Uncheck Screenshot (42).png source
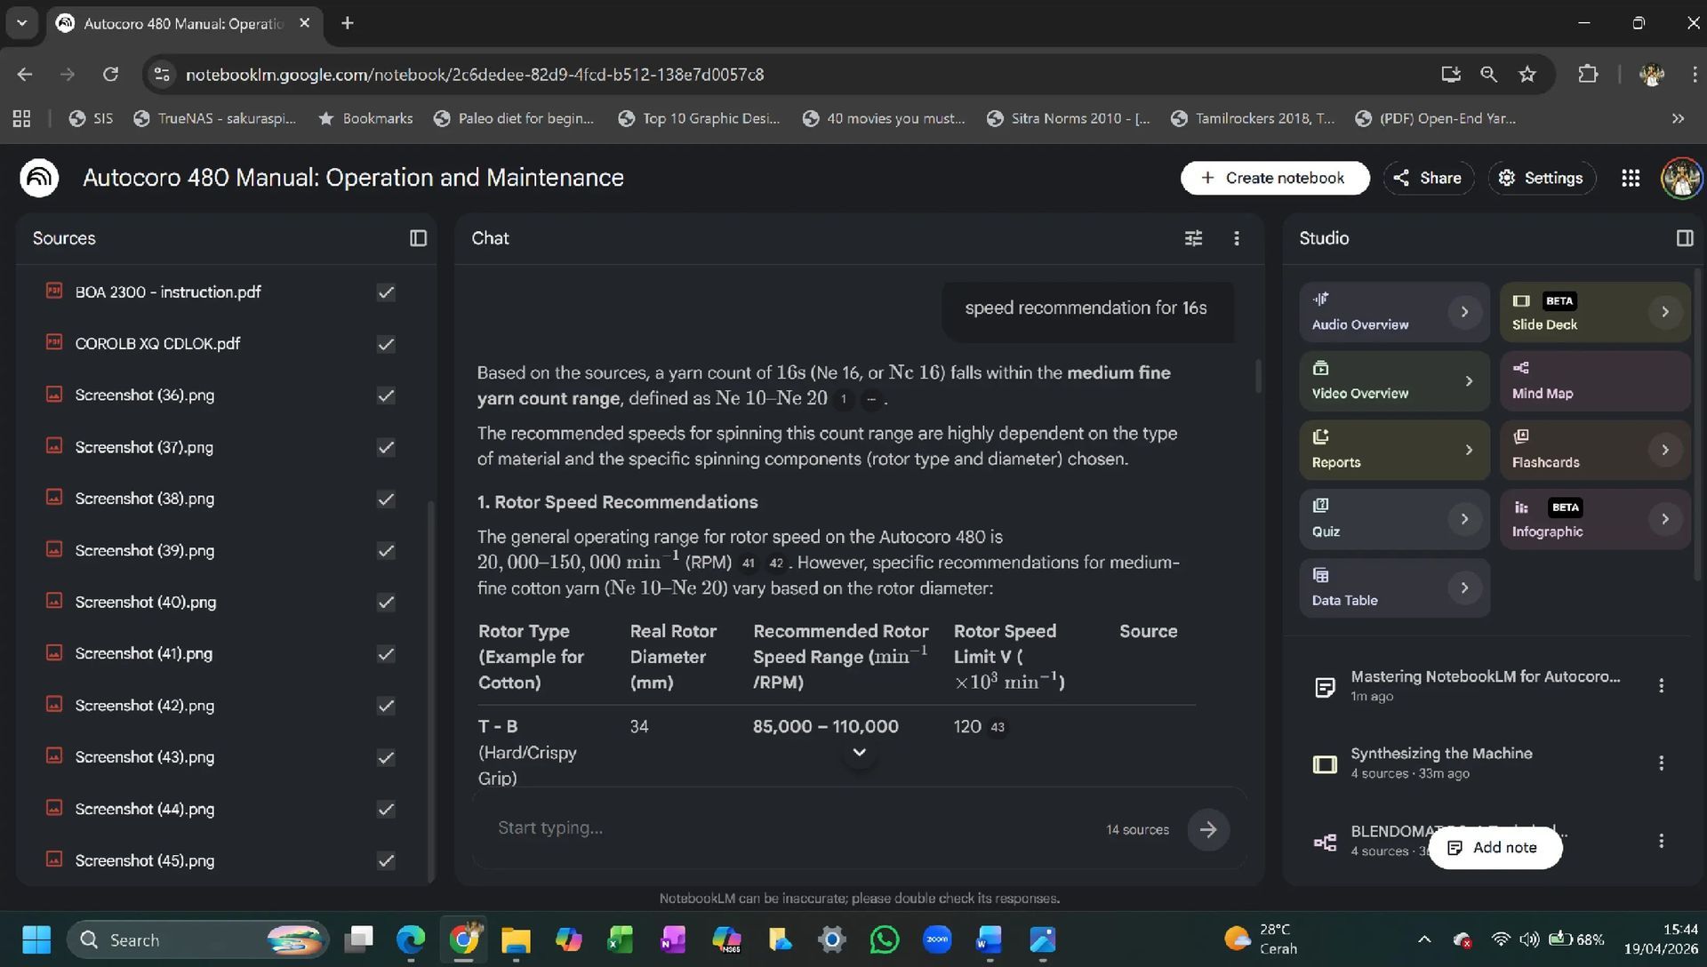Viewport: 1707px width, 967px height. click(386, 706)
